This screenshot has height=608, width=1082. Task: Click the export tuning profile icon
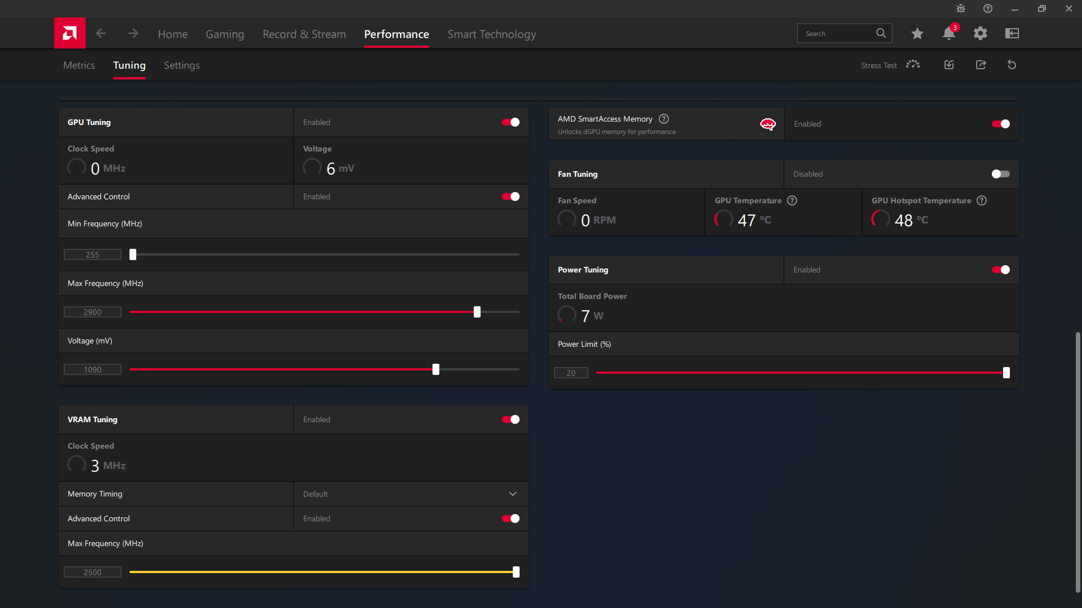[981, 65]
